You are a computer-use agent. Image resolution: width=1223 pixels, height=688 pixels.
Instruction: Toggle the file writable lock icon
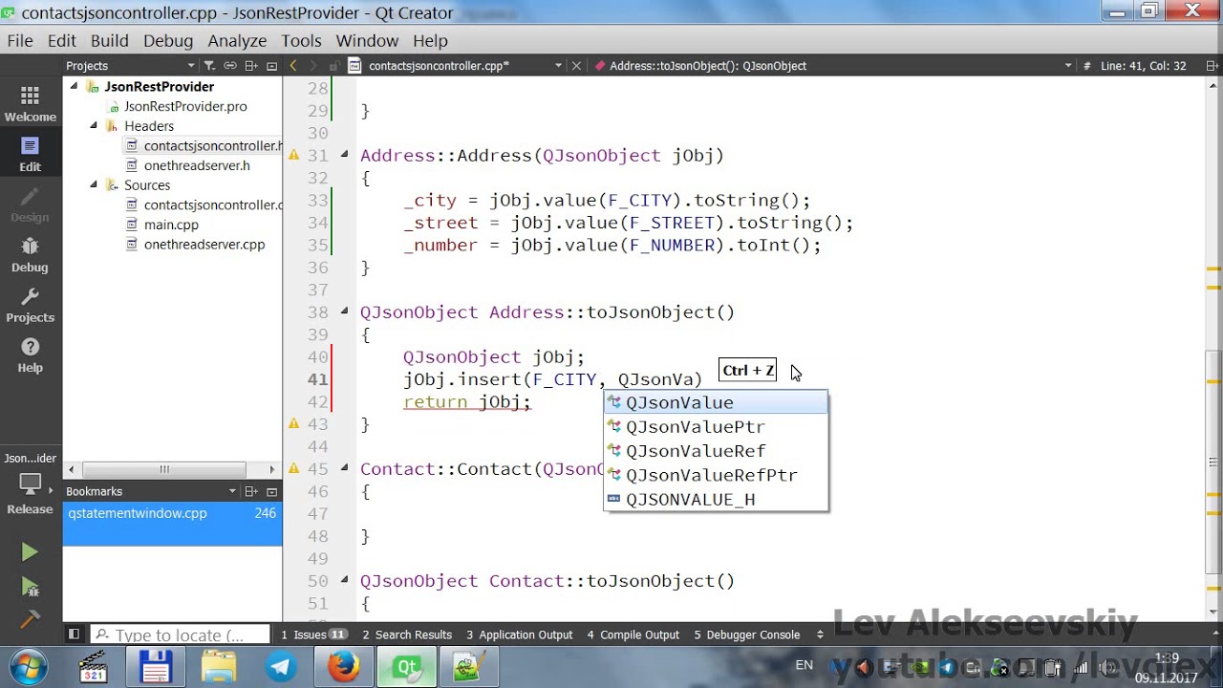coord(334,66)
